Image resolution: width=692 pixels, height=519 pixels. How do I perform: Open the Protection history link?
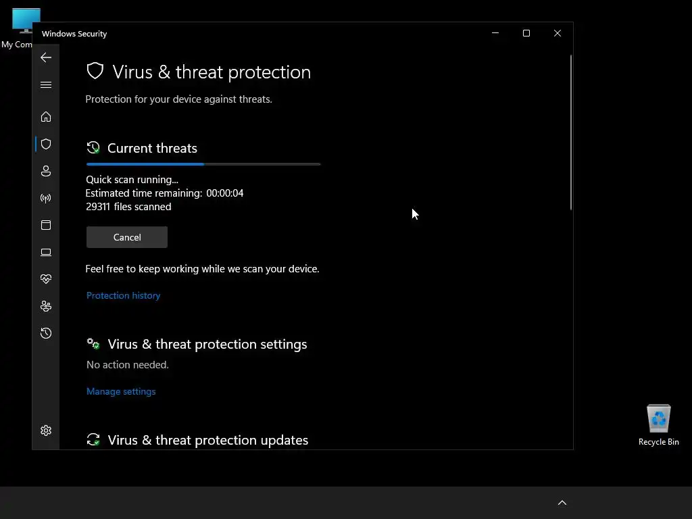point(123,295)
